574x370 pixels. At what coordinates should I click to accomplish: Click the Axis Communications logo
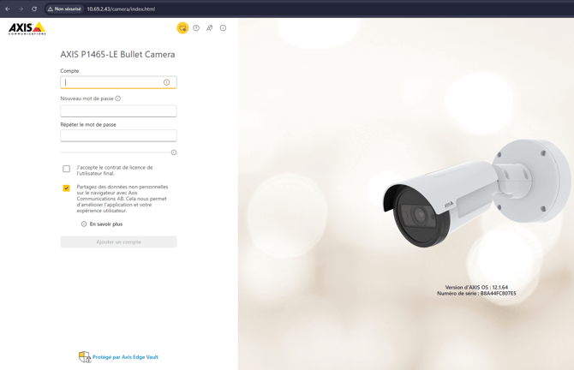coord(27,29)
